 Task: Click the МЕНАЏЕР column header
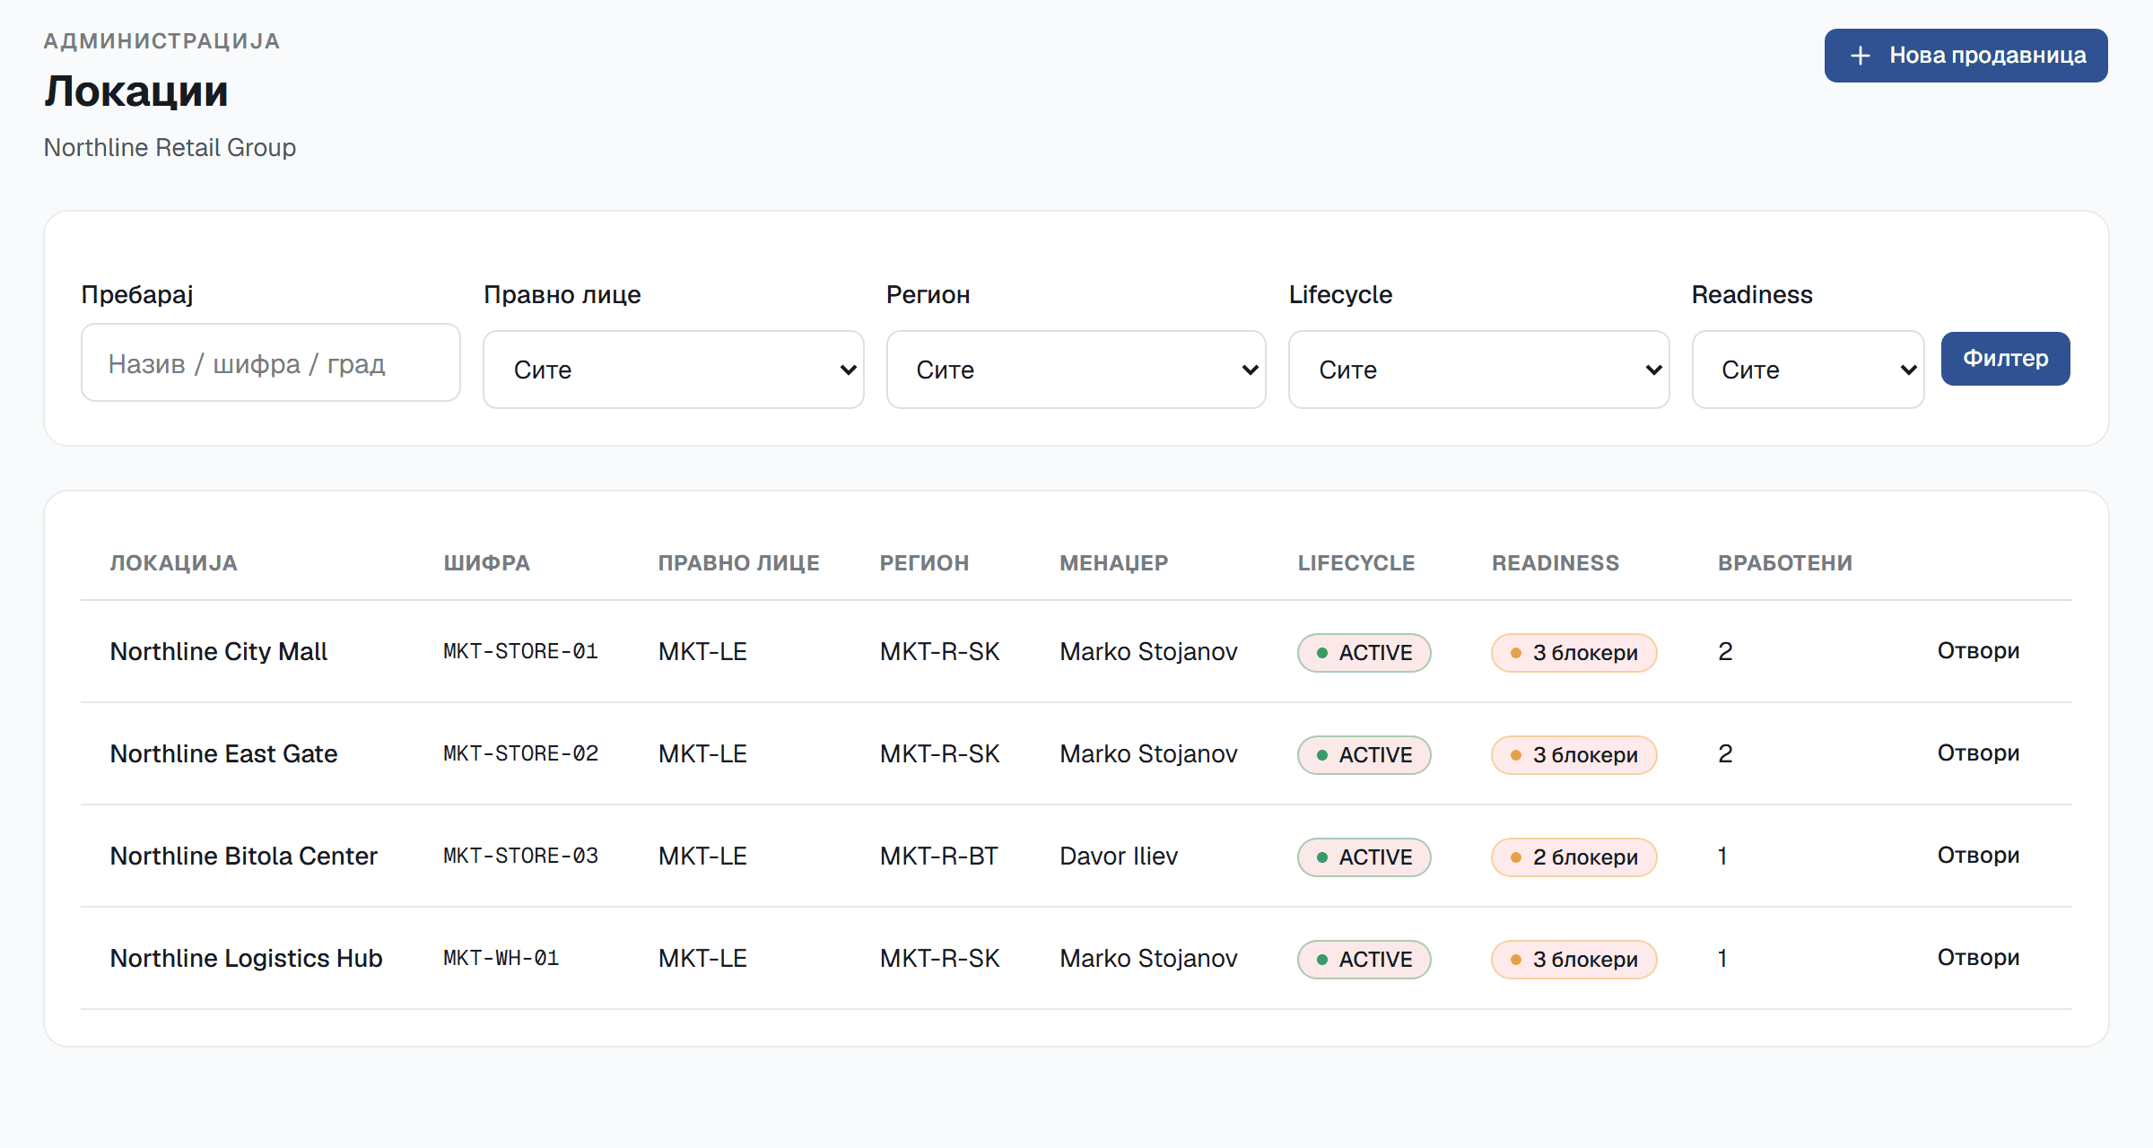coord(1114,563)
